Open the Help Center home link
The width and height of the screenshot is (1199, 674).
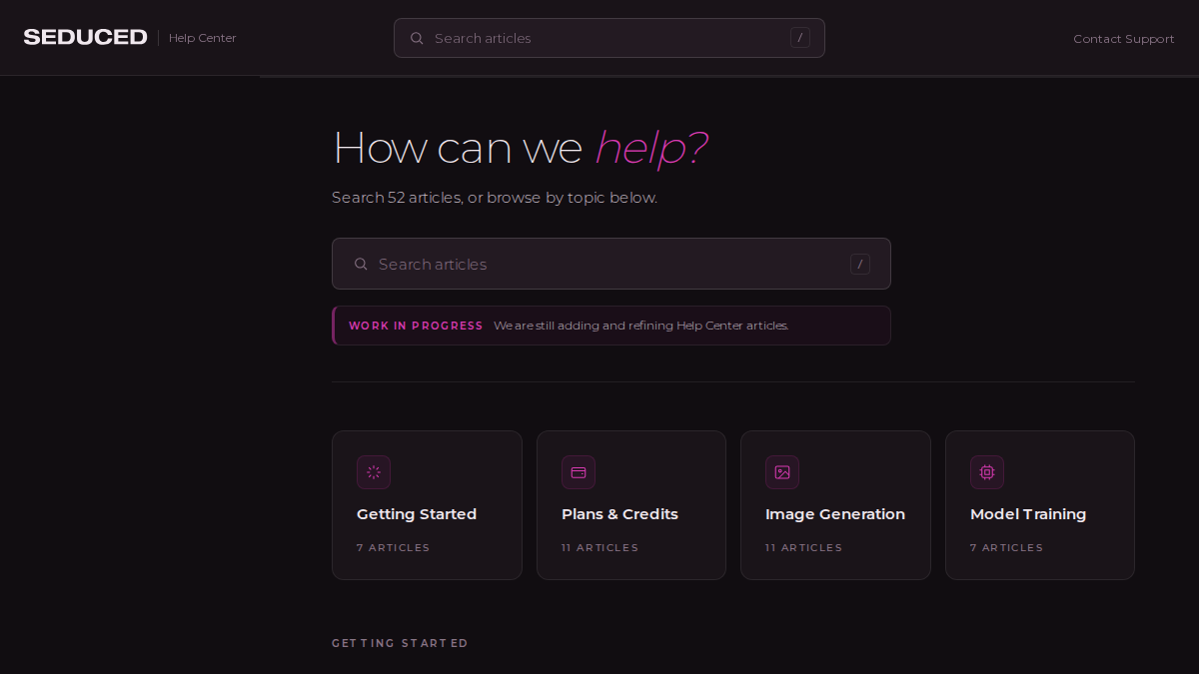203,38
